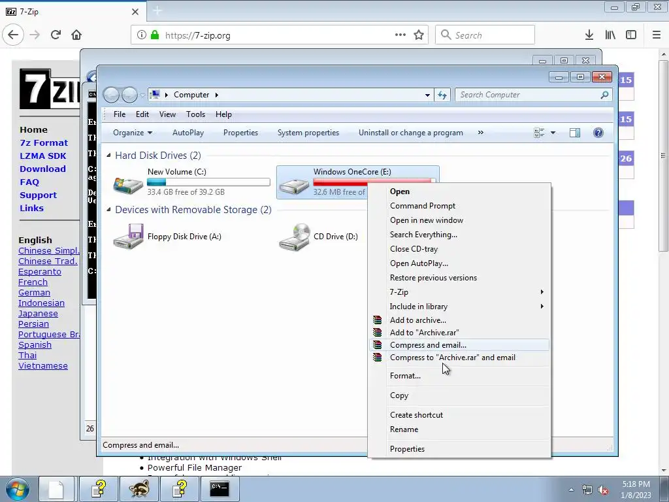Click System properties toolbar button
The image size is (669, 502).
tap(308, 133)
